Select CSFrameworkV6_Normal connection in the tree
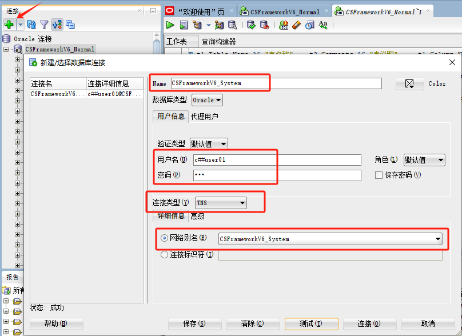 [60, 49]
